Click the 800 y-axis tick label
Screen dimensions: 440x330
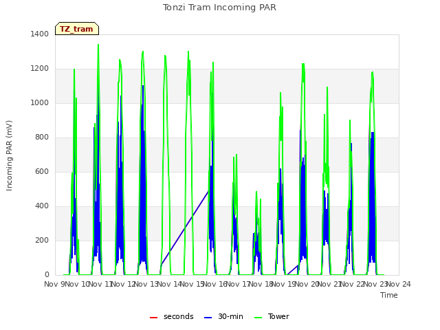(x=42, y=137)
